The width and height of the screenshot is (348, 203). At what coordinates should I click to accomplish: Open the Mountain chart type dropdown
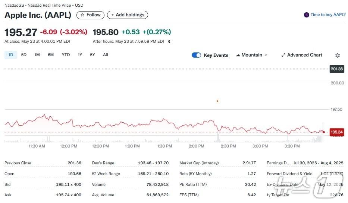click(x=252, y=55)
